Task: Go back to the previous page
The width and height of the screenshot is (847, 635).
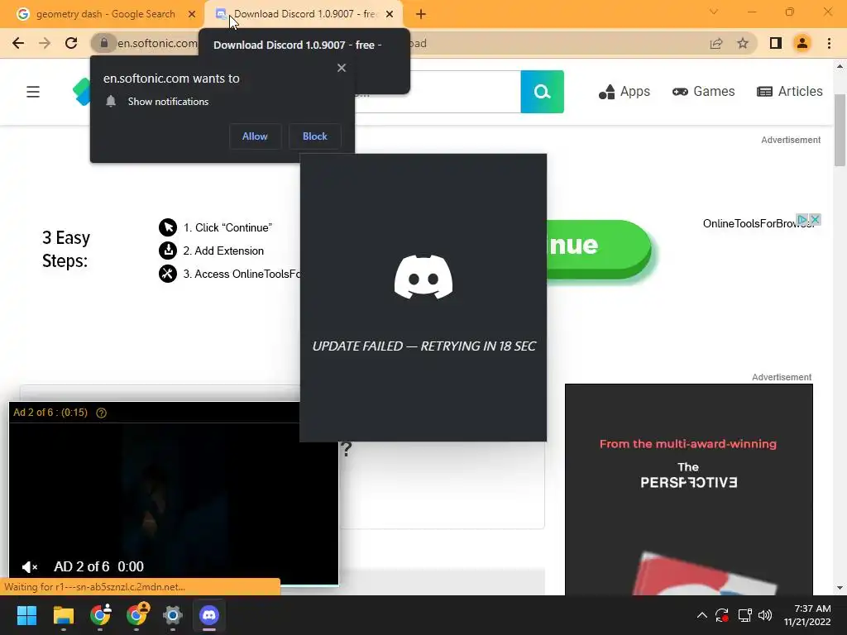Action: (18, 43)
